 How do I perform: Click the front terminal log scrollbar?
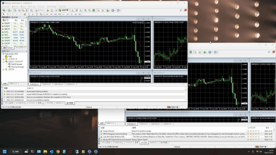point(186,90)
